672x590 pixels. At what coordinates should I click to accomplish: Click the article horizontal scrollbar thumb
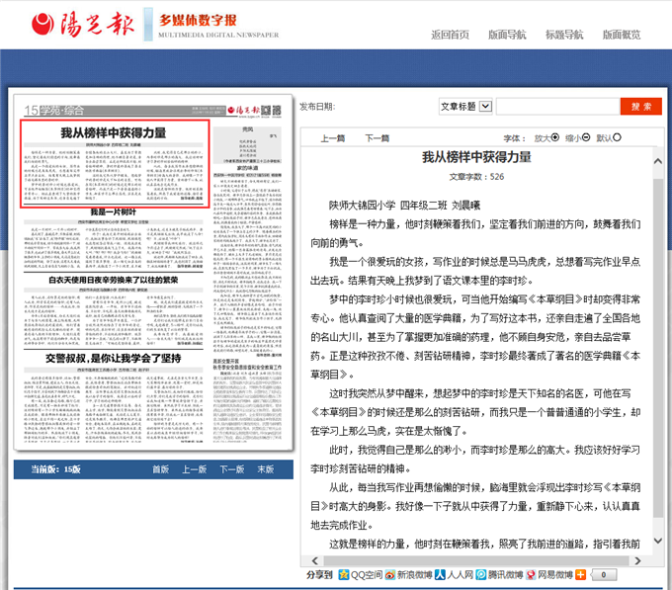(x=475, y=561)
